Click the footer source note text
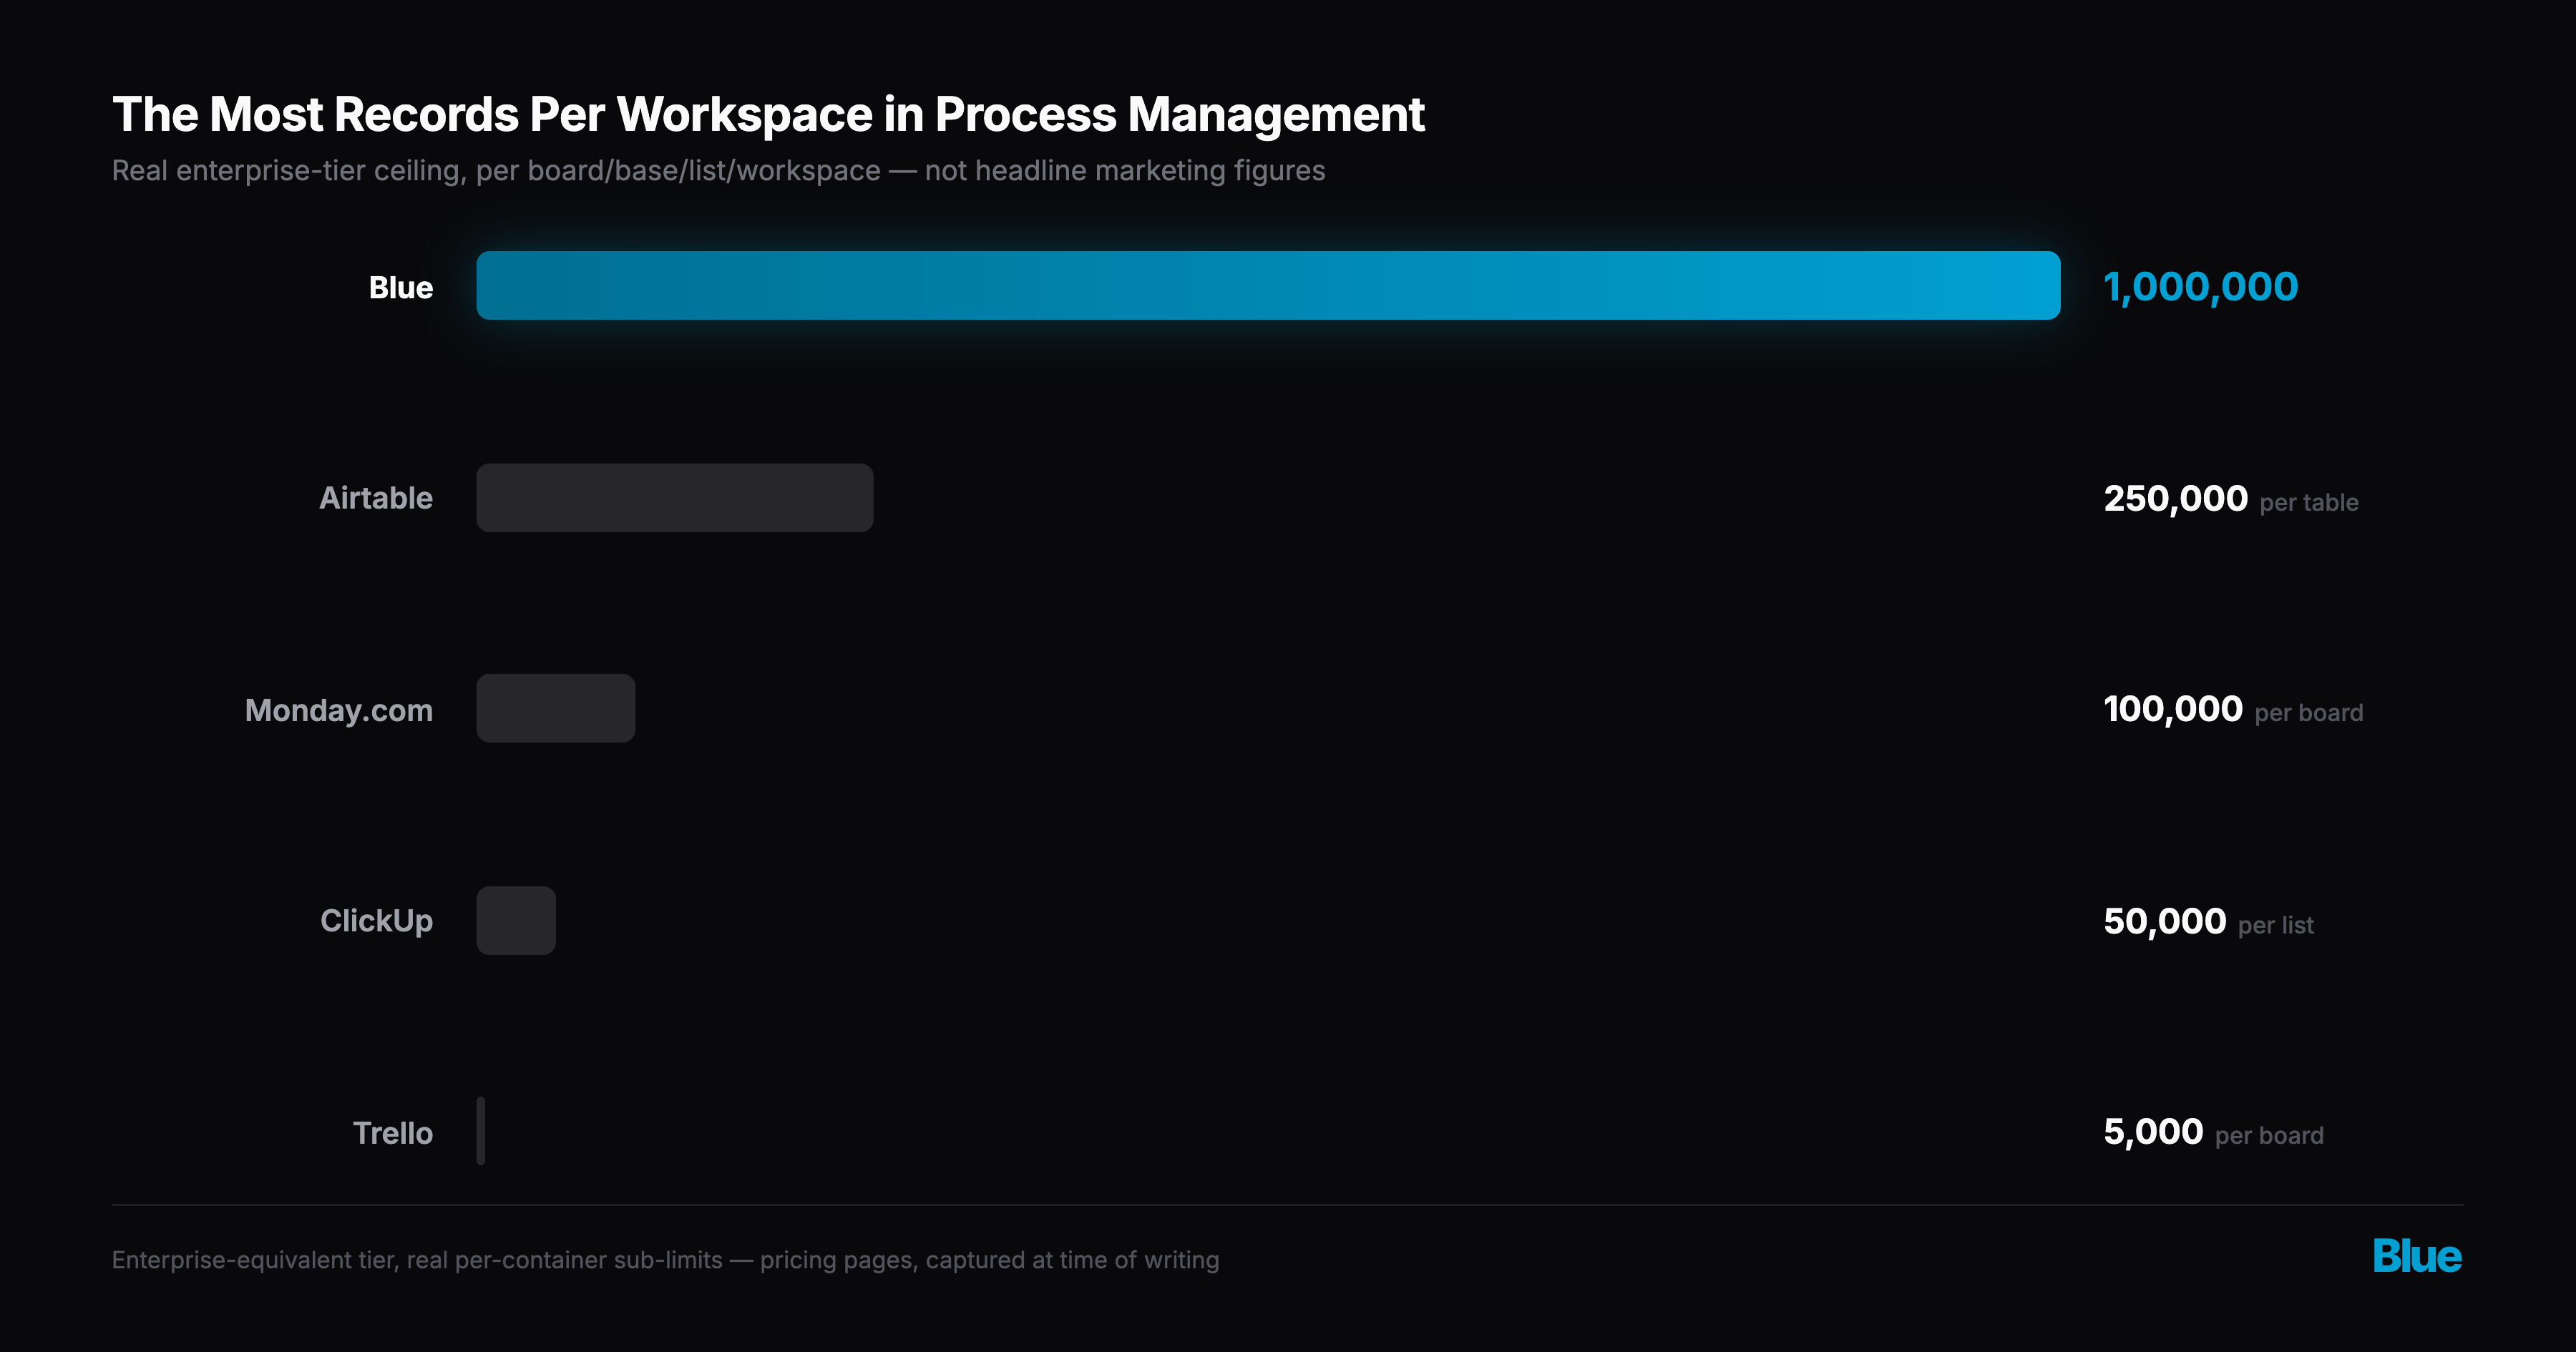The image size is (2576, 1352). [x=665, y=1260]
